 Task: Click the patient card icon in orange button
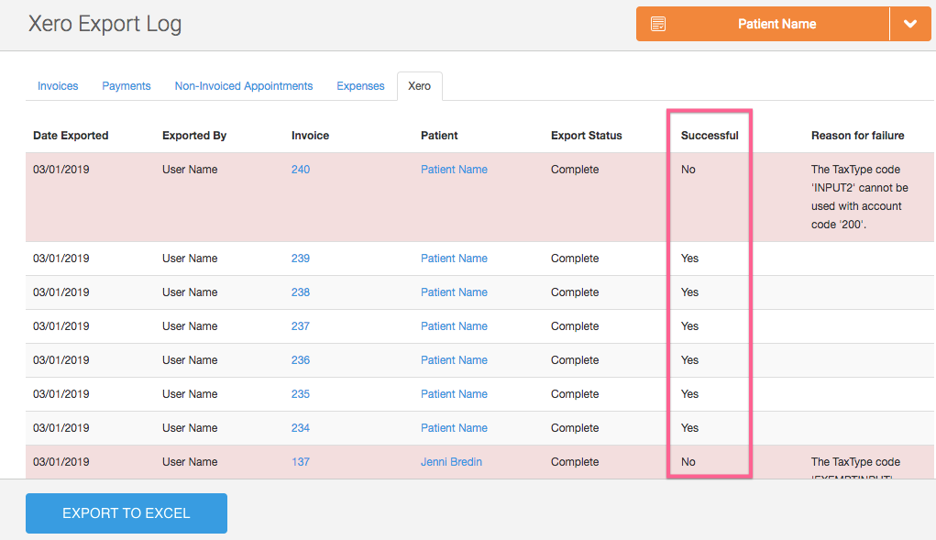(x=658, y=24)
